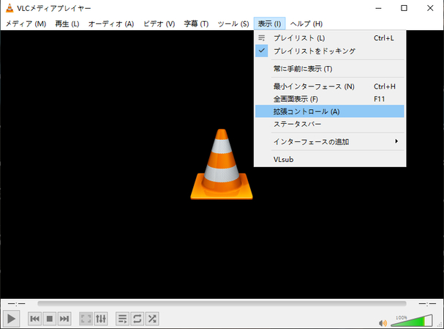
Task: Mute audio via speaker icon
Action: pyautogui.click(x=383, y=322)
